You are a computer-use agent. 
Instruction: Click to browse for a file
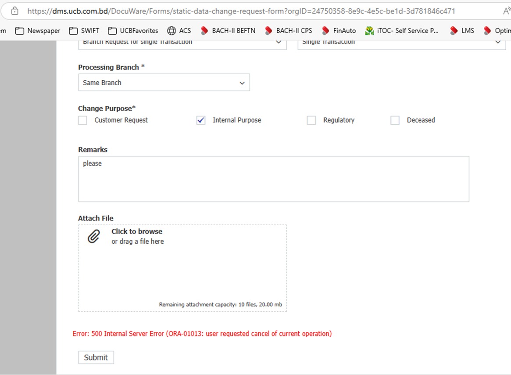[137, 231]
